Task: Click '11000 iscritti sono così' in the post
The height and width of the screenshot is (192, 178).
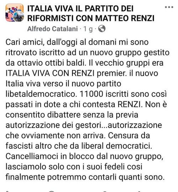Action: click(x=123, y=94)
